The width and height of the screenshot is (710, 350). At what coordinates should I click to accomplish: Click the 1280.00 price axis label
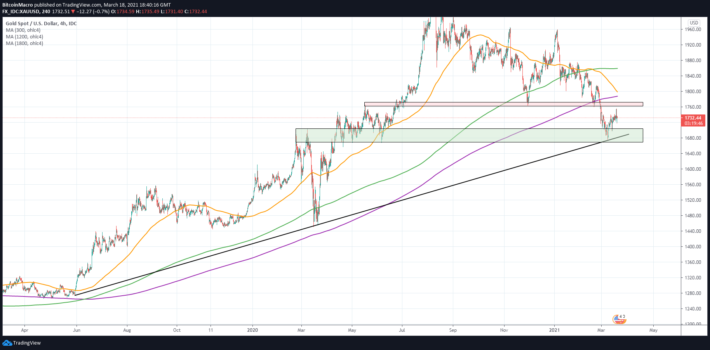coord(693,293)
